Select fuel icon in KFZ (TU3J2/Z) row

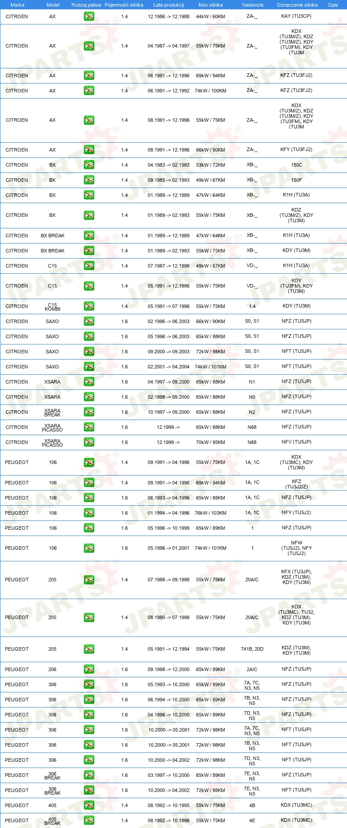click(x=89, y=483)
